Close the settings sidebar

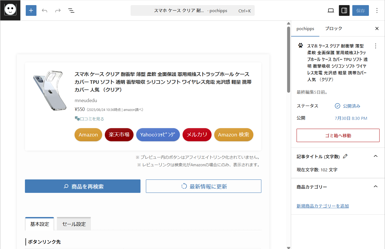pos(377,28)
